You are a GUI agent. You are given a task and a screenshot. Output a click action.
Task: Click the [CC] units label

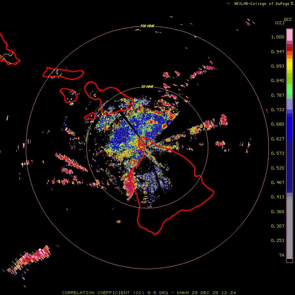point(280,23)
